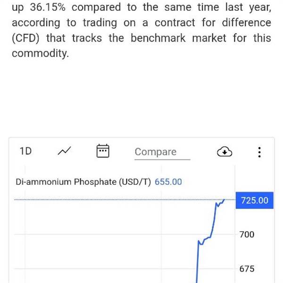Screen dimensions: 283x283
Task: Select the 725.00 current price label
Action: (255, 200)
